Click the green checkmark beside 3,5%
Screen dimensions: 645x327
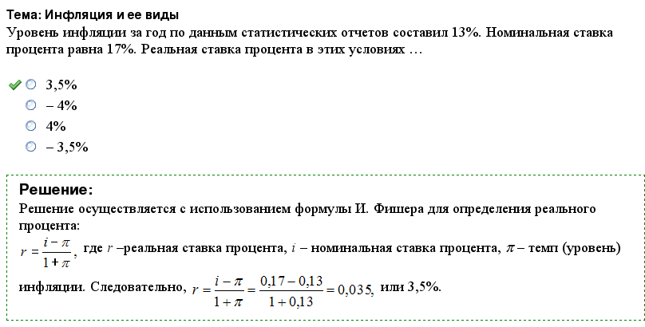[x=15, y=85]
